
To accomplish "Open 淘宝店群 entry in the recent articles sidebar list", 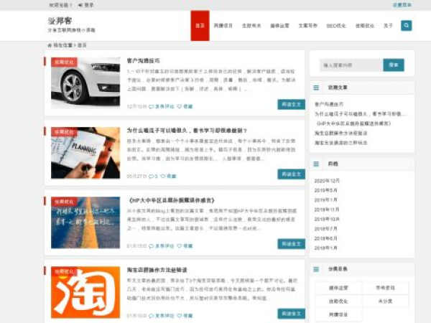I will click(340, 134).
